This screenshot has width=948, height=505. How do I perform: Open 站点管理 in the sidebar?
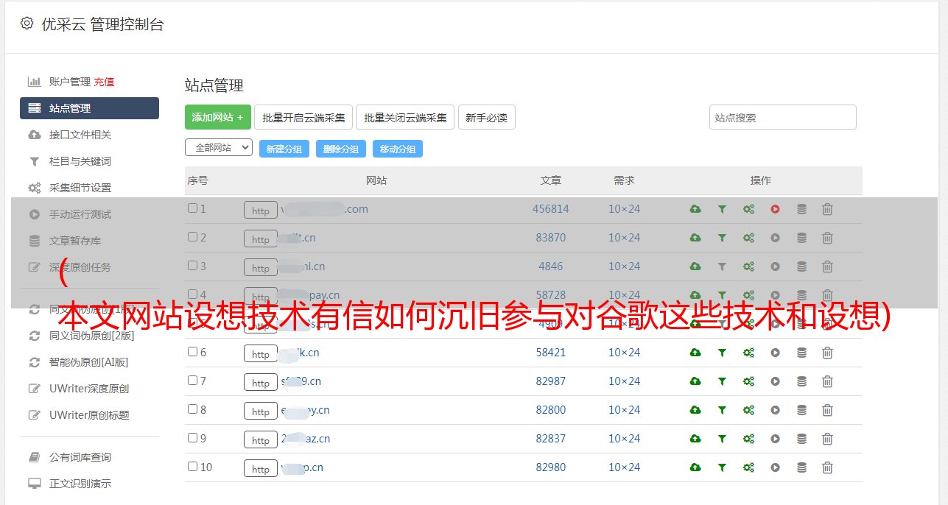tap(89, 108)
